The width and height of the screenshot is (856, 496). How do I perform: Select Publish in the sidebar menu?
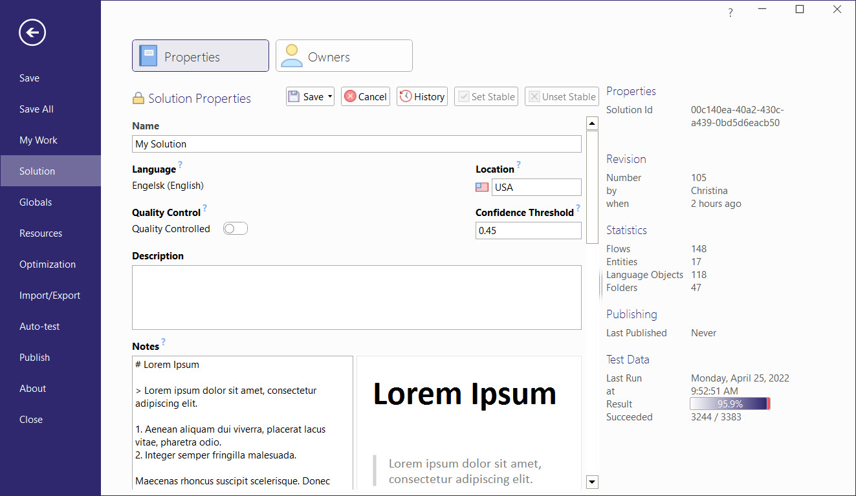(34, 357)
